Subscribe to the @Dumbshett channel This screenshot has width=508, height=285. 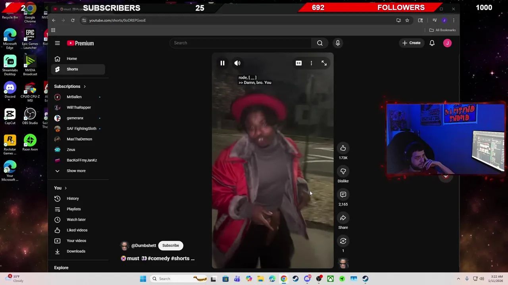point(171,245)
